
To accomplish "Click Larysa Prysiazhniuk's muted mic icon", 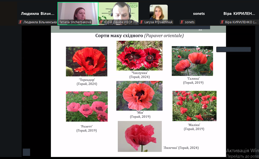I will (x=141, y=22).
